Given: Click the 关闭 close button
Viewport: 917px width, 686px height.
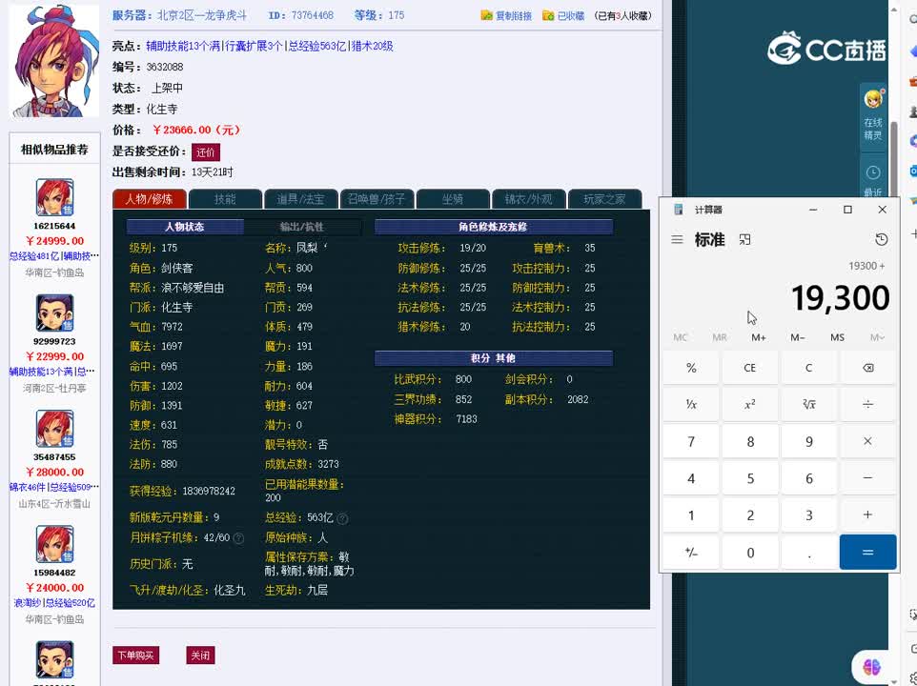Looking at the screenshot, I should pos(200,655).
